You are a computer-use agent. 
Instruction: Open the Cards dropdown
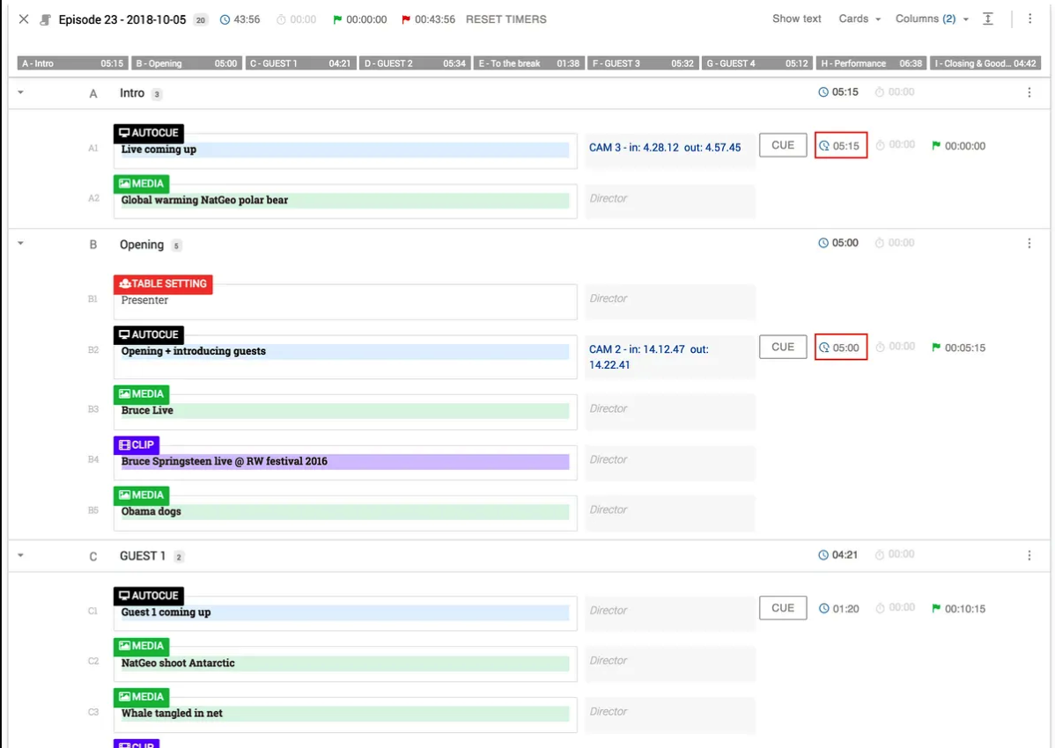pos(859,18)
